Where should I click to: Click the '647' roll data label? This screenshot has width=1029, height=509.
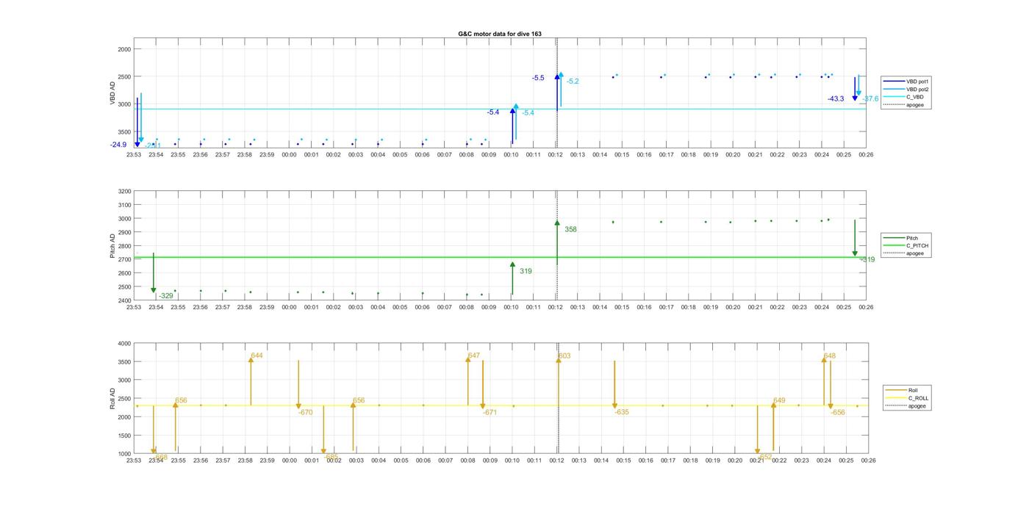pos(474,355)
